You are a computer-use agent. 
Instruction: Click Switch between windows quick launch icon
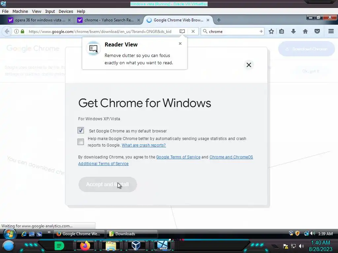(39, 234)
